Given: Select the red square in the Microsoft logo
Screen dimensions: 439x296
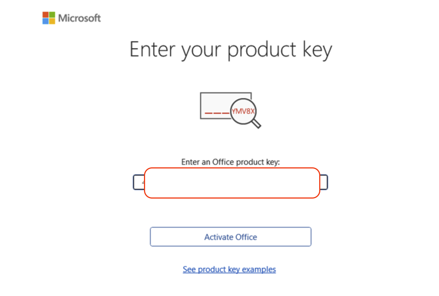Looking at the screenshot, I should pyautogui.click(x=45, y=15).
